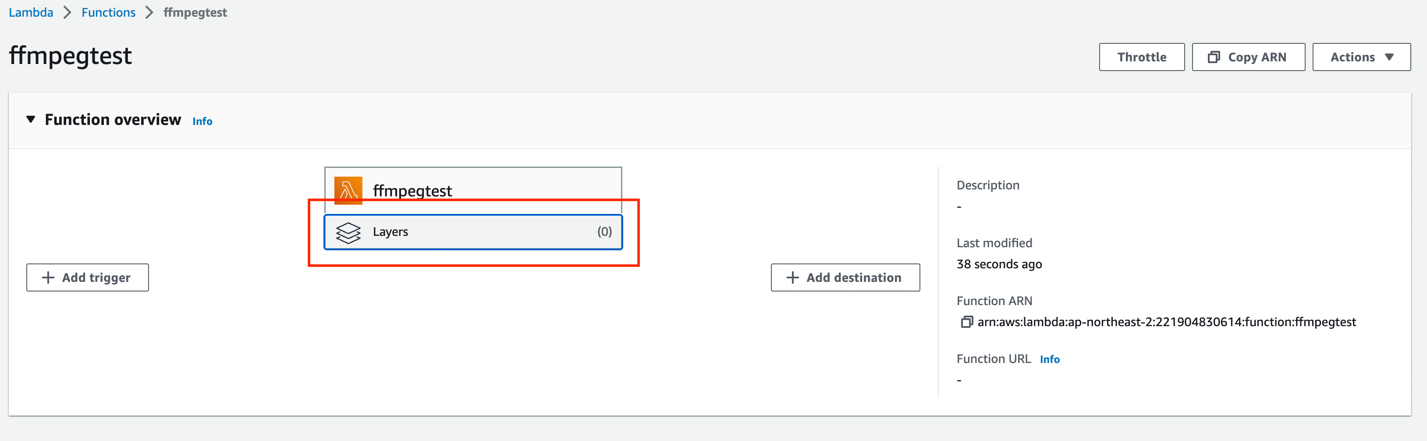Open the Lambda breadcrumb link
Screen dimensions: 1427x441
click(x=31, y=12)
